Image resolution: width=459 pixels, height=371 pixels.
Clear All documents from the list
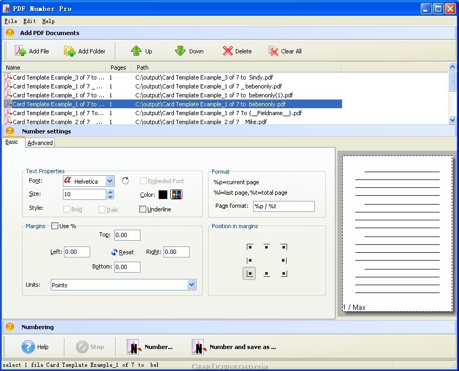[285, 51]
